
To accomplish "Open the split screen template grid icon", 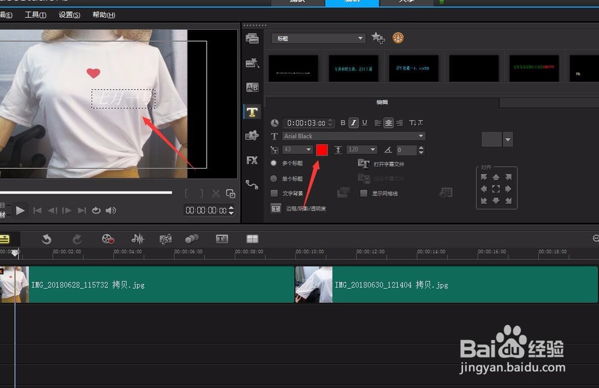I will point(252,239).
